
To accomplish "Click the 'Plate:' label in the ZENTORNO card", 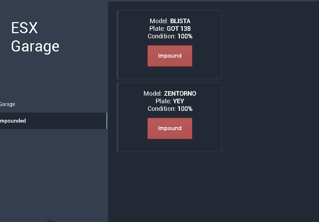I will (x=163, y=101).
